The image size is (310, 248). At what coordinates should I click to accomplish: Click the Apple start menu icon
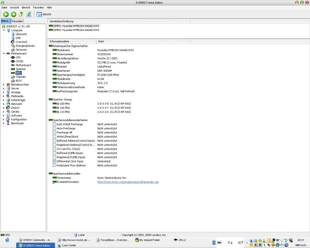tap(7, 240)
